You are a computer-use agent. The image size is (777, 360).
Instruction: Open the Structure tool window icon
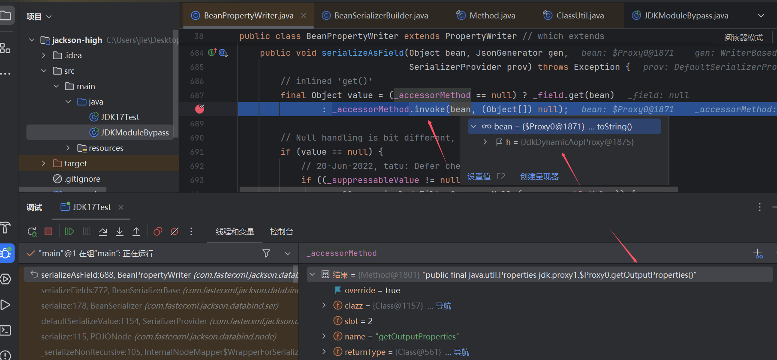(x=5, y=48)
